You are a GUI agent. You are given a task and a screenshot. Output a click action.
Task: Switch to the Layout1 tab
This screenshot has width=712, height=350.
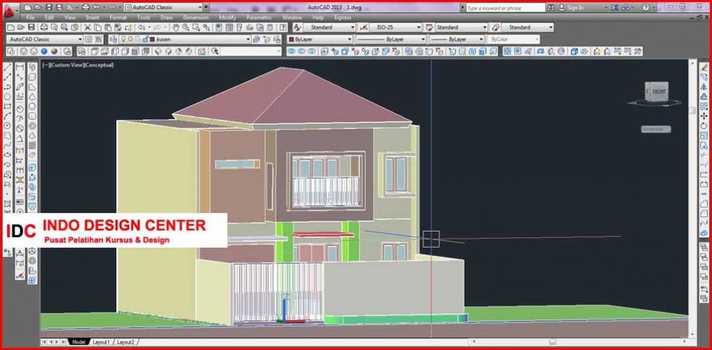click(x=101, y=342)
